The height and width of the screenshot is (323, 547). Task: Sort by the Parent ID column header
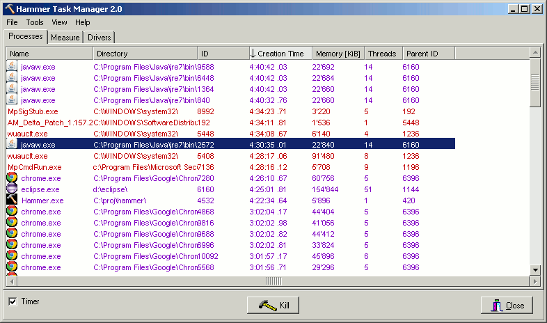[429, 54]
